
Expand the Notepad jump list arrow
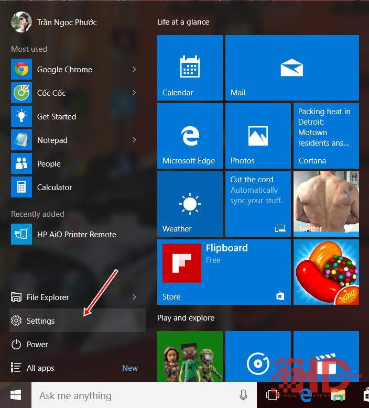click(x=134, y=140)
